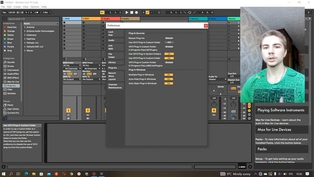Close the Preferences dialog

click(x=206, y=26)
